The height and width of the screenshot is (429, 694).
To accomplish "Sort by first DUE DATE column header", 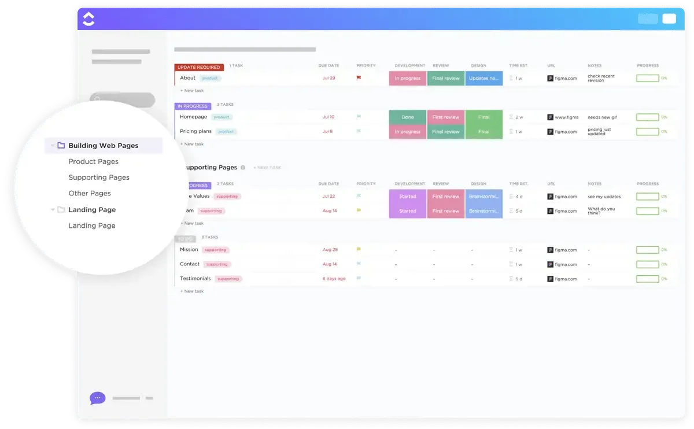I will (328, 65).
